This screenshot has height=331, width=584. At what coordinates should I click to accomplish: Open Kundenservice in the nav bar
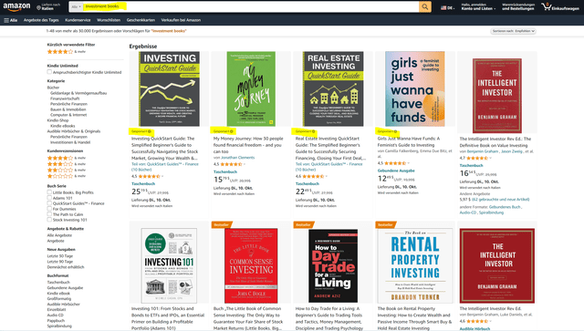78,20
